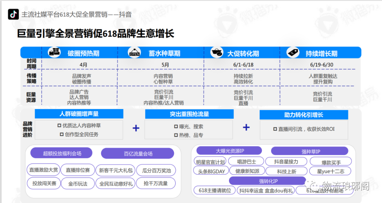Click the 百亿流量会场 purple pill
The width and height of the screenshot is (382, 203).
(138, 153)
